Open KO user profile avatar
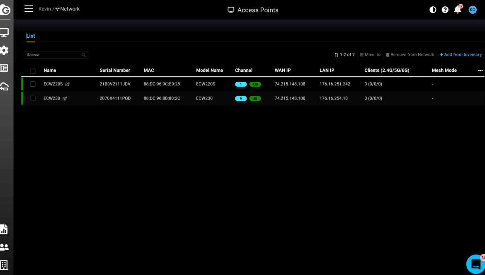The height and width of the screenshot is (275, 485). tap(472, 10)
